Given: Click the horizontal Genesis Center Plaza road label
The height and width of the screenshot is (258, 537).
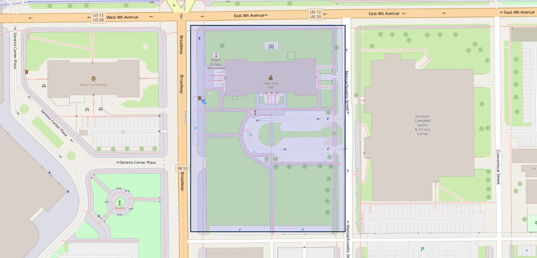Looking at the screenshot, I should click(x=137, y=163).
